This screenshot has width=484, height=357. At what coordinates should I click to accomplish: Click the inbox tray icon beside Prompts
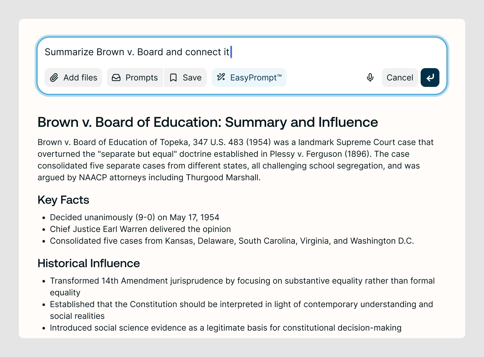(116, 78)
